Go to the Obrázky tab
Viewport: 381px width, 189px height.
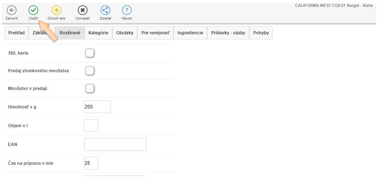[125, 33]
